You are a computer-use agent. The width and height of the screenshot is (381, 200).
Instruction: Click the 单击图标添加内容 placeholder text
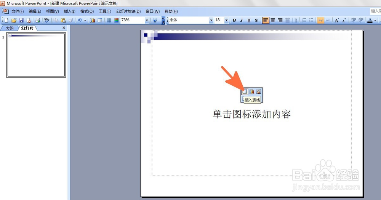(x=252, y=114)
